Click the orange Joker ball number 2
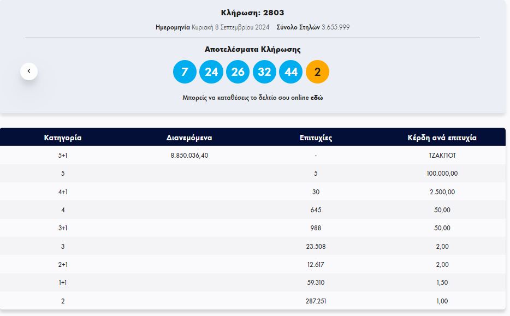Image resolution: width=510 pixels, height=316 pixels. (x=317, y=72)
